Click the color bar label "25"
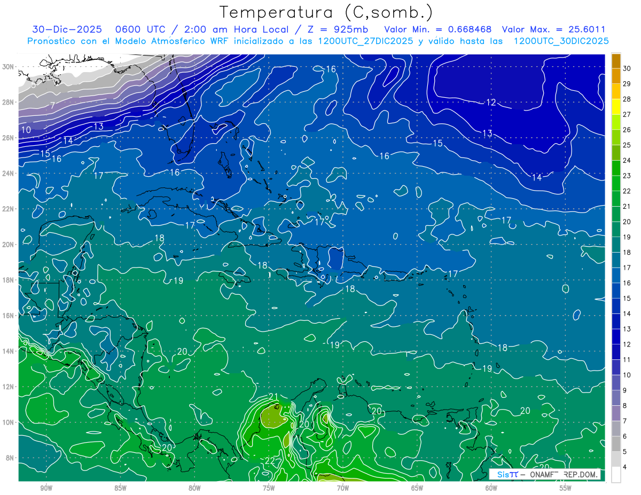The height and width of the screenshot is (495, 641). click(x=627, y=145)
